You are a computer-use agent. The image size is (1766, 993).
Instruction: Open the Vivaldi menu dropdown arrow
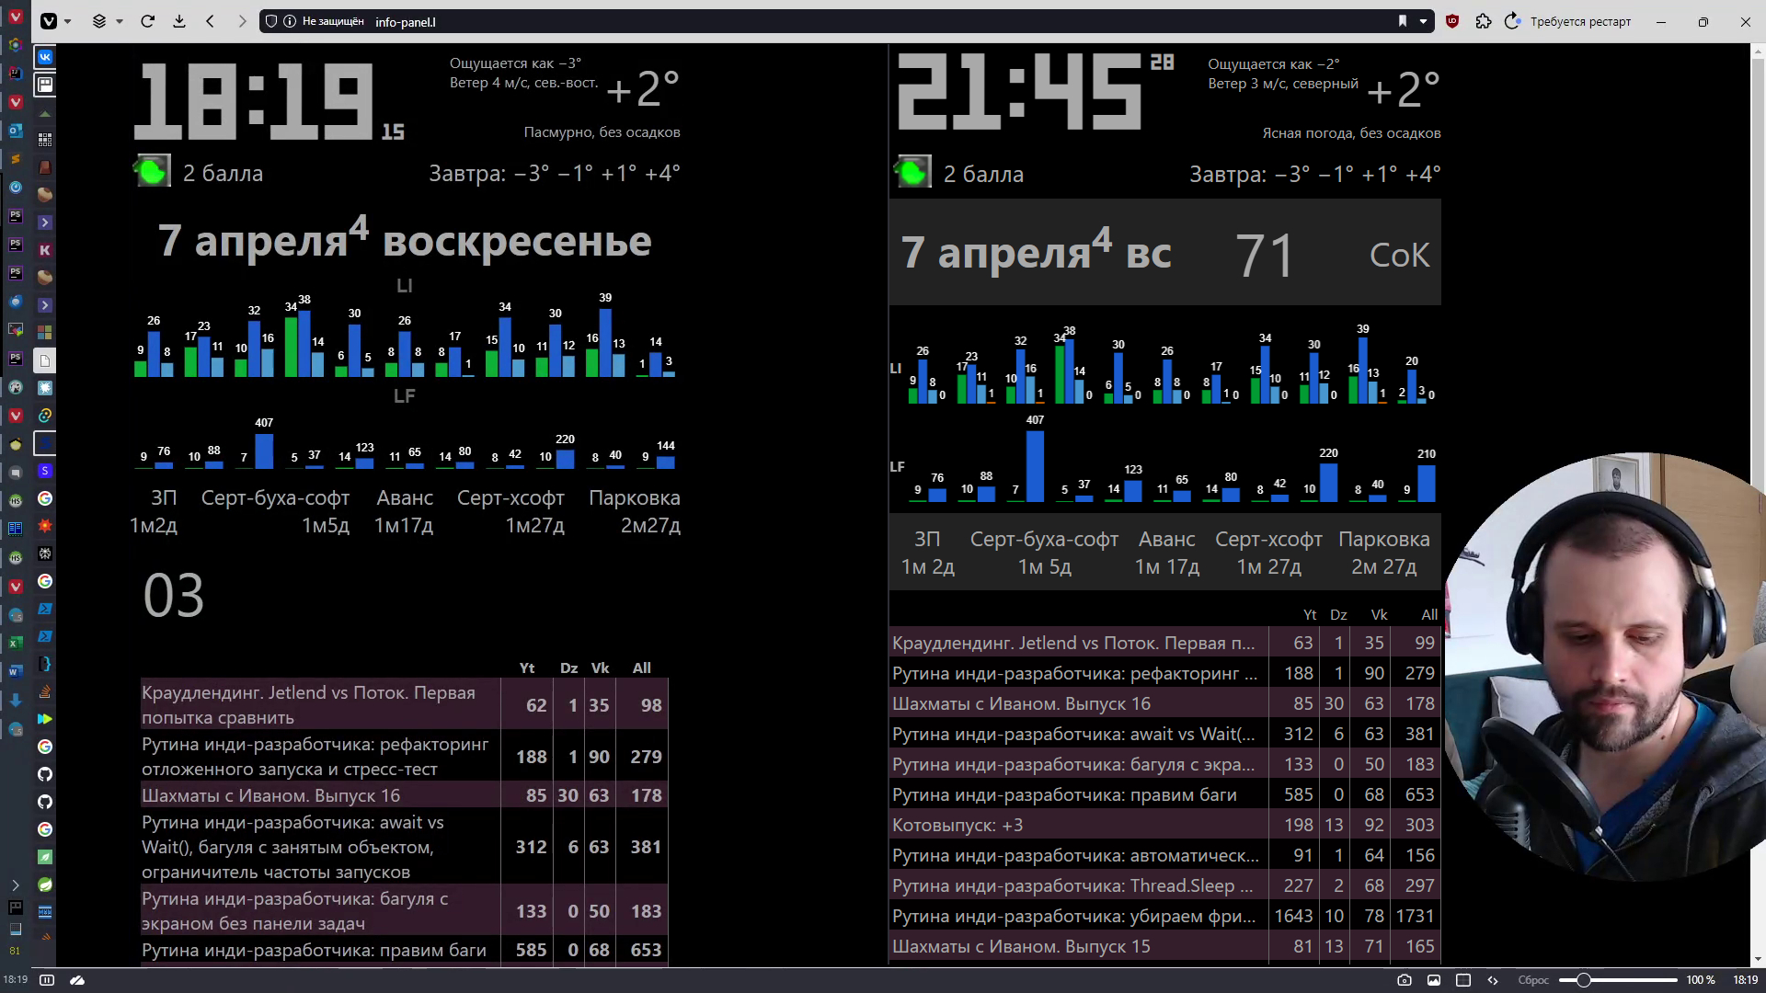[x=68, y=21]
